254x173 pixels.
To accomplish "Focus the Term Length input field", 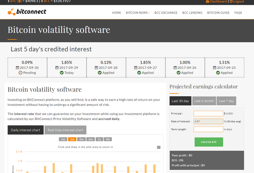I will (x=208, y=129).
